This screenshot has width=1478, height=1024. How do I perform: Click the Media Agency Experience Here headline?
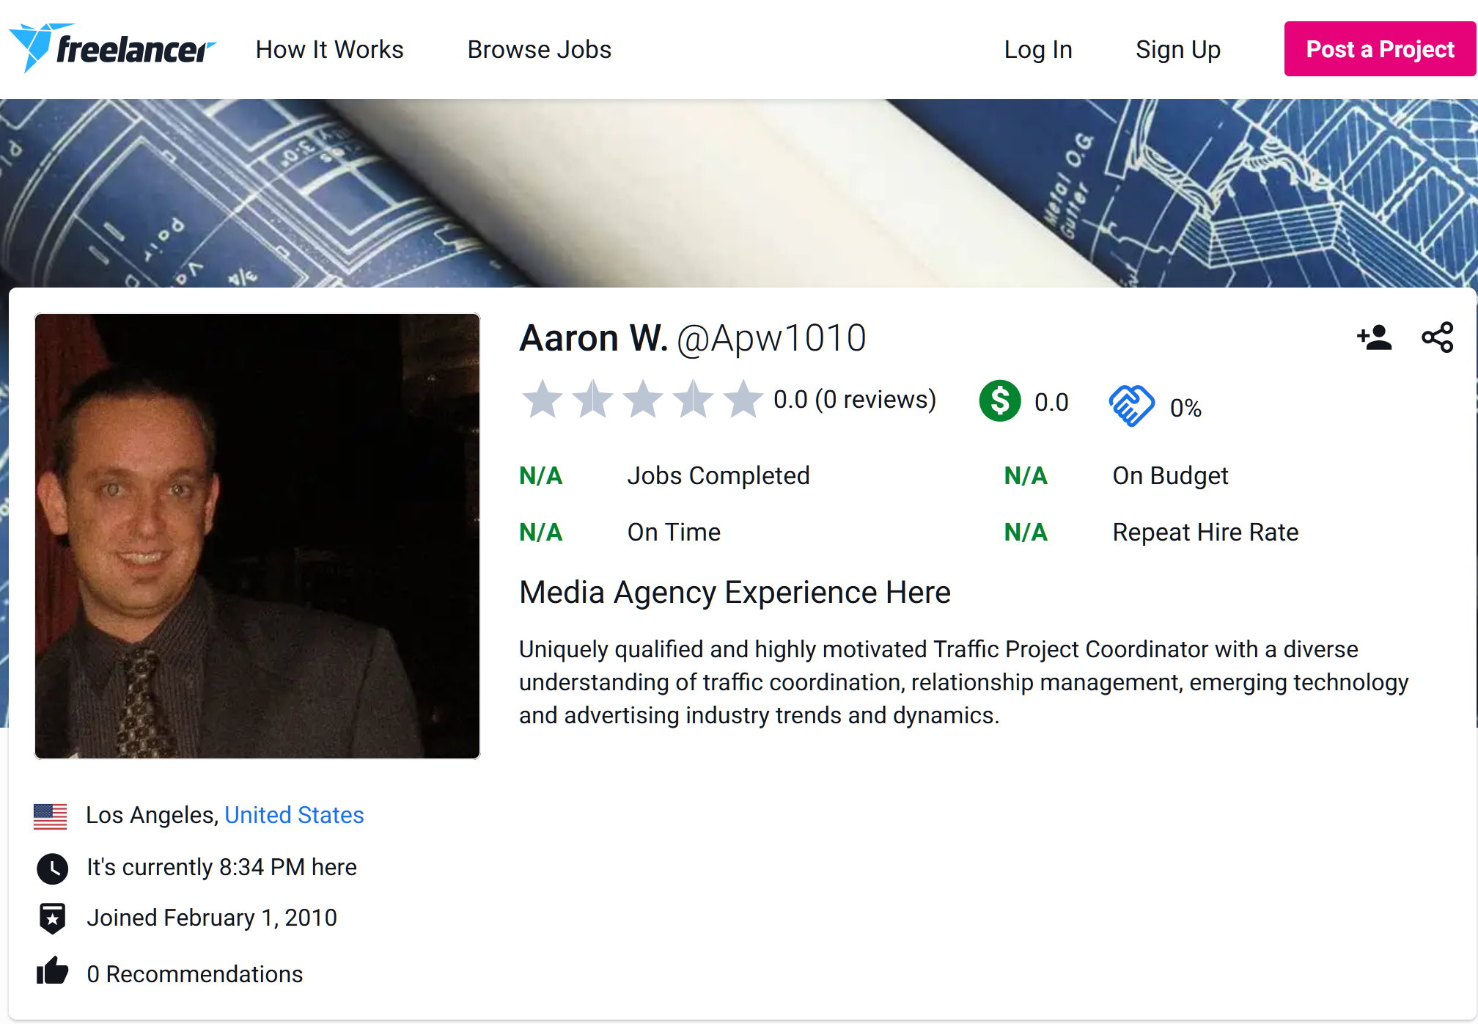735,592
